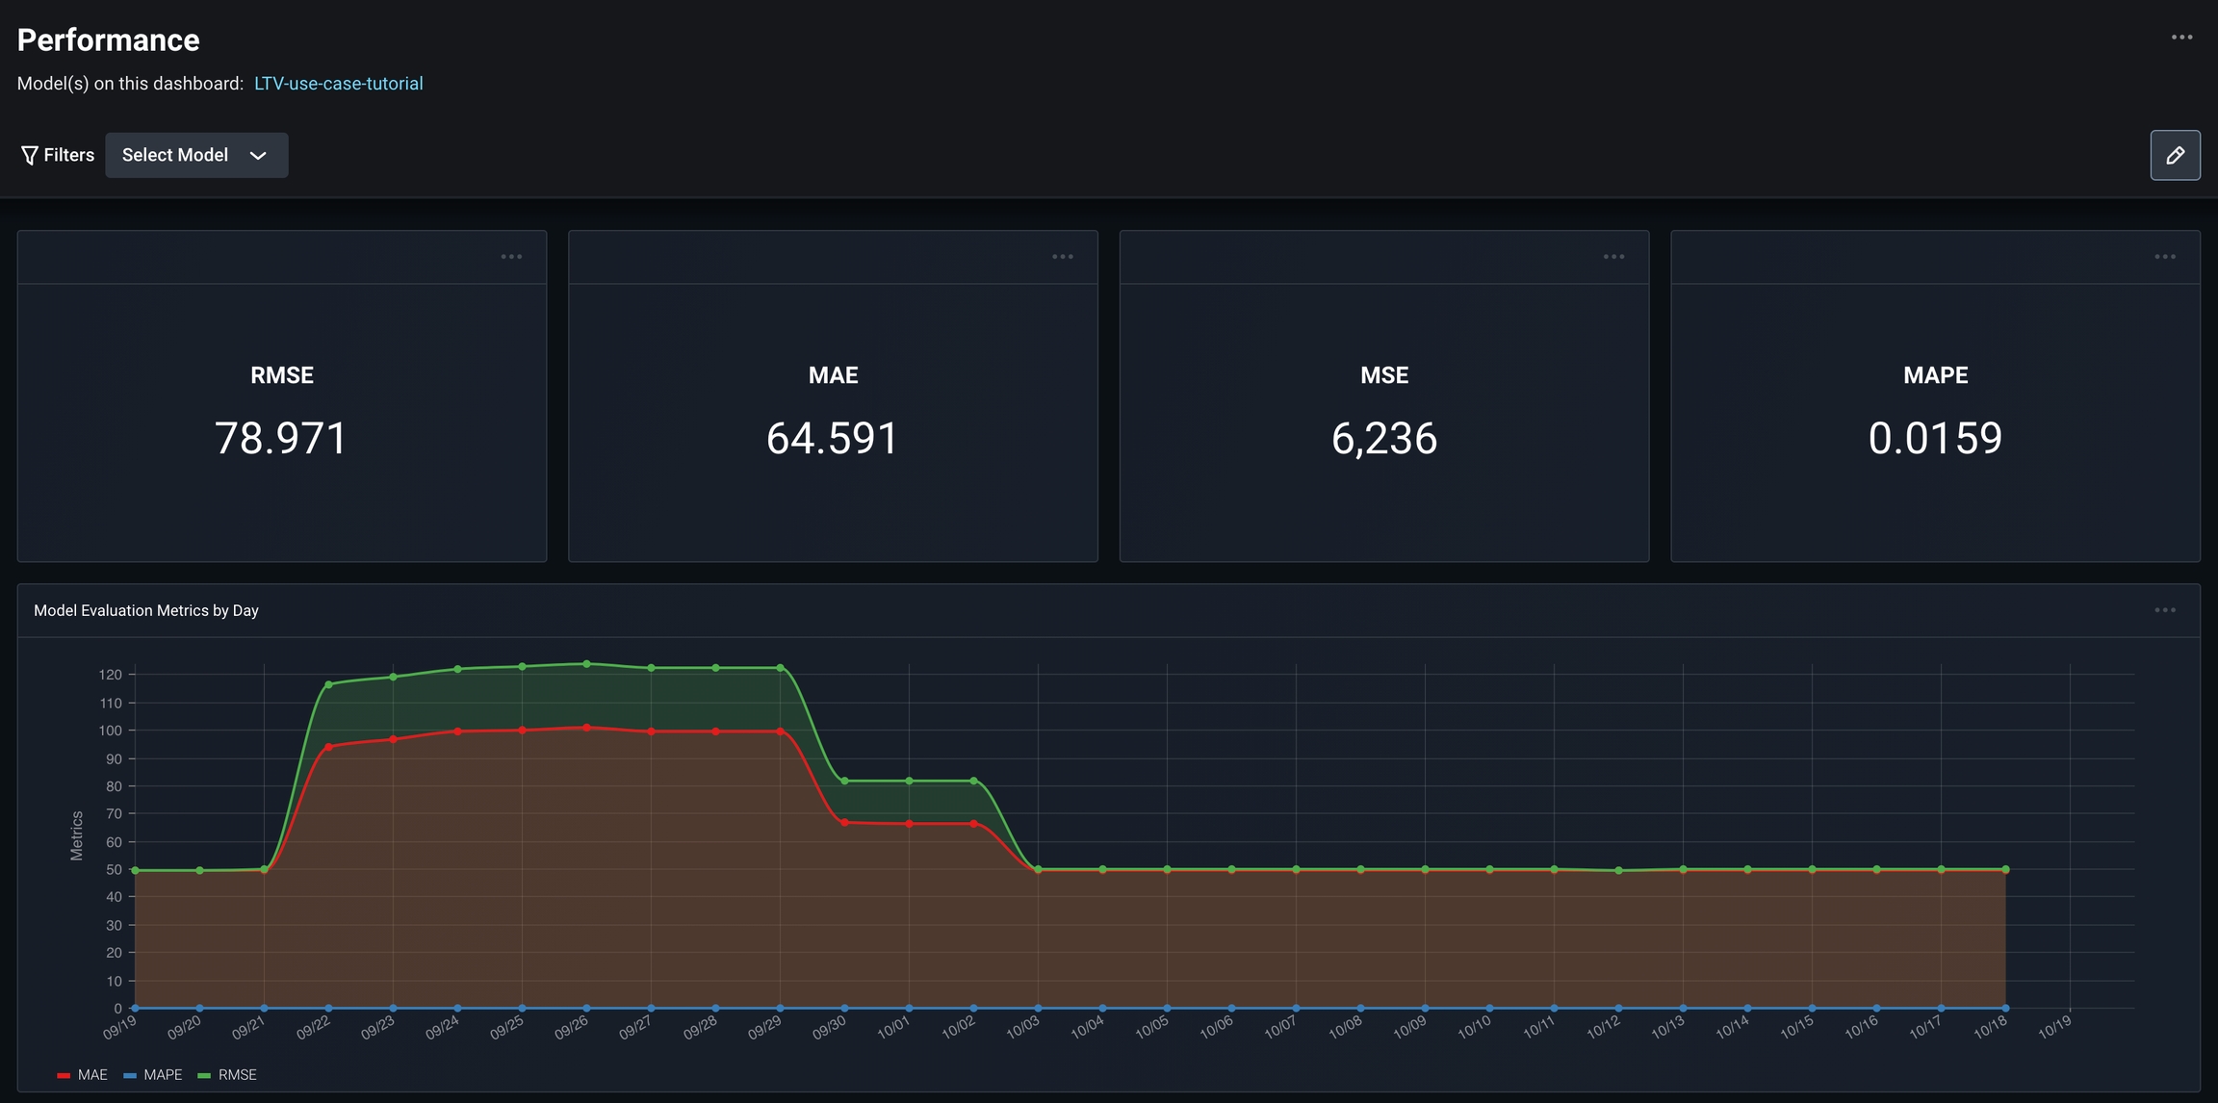2218x1103 pixels.
Task: Click the Filters funnel icon
Action: (x=30, y=155)
